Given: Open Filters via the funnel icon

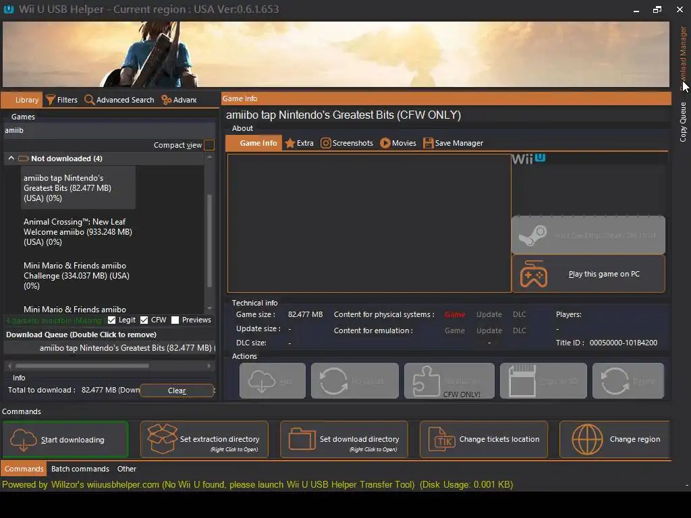Looking at the screenshot, I should 51,100.
